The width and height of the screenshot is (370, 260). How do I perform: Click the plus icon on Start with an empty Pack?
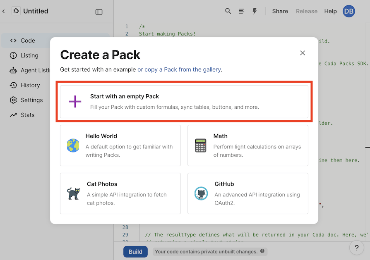tap(75, 101)
